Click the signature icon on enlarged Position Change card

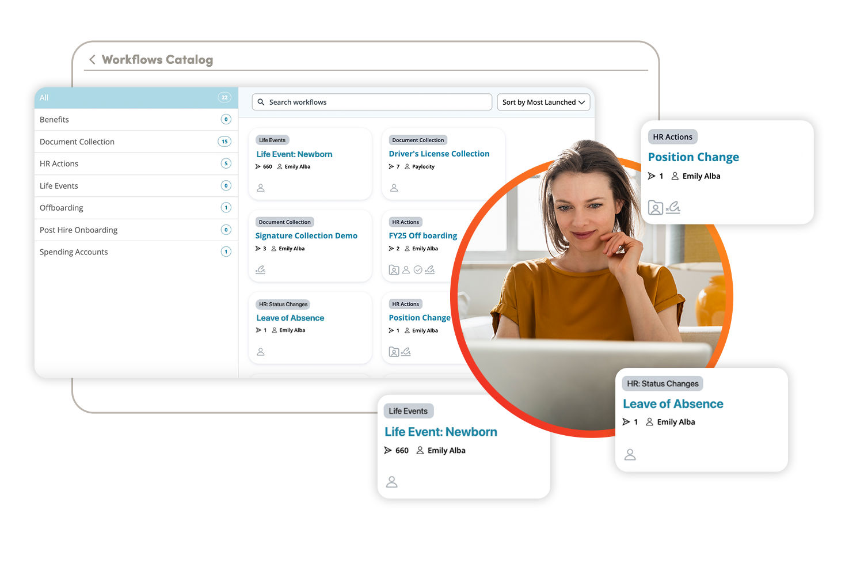click(x=673, y=207)
